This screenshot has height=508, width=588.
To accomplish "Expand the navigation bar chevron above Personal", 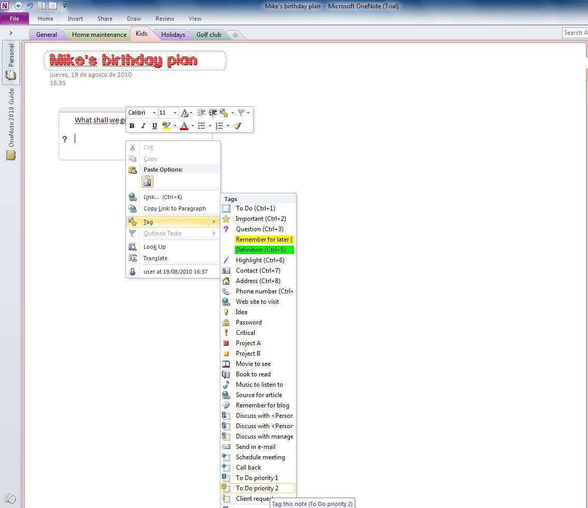I will point(11,33).
